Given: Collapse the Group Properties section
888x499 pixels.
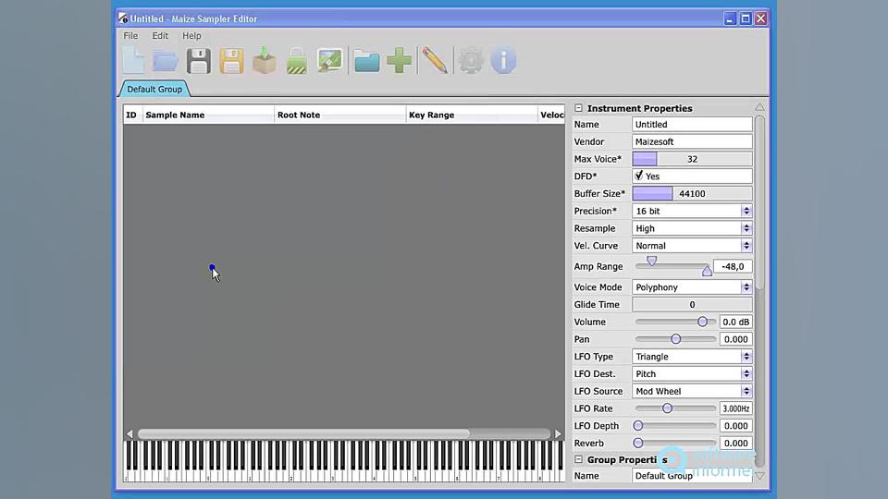Looking at the screenshot, I should coord(579,459).
